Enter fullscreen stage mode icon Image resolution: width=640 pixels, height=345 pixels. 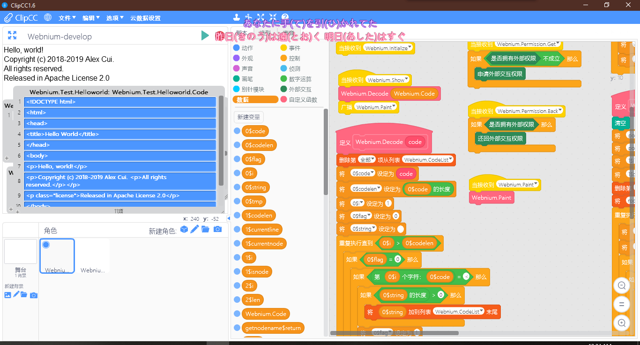(x=12, y=36)
